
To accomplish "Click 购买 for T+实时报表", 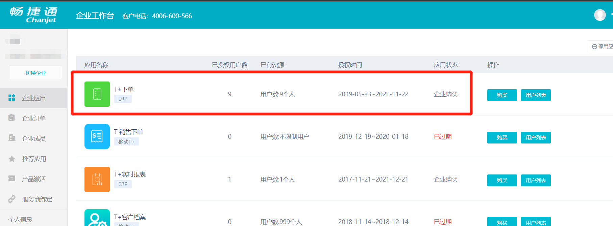I will pyautogui.click(x=502, y=180).
